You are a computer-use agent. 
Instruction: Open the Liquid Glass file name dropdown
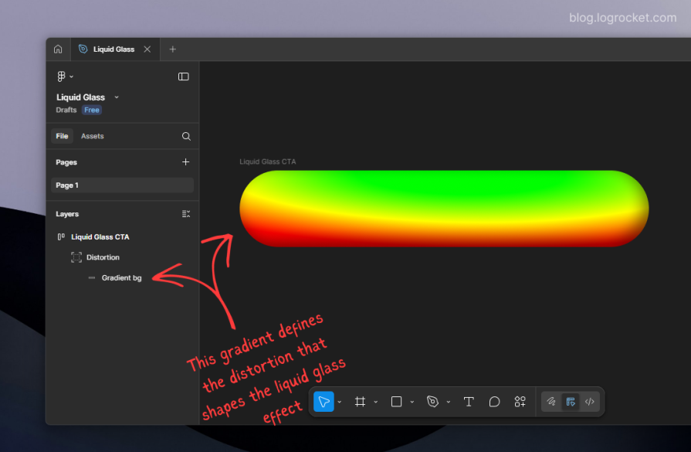(116, 97)
